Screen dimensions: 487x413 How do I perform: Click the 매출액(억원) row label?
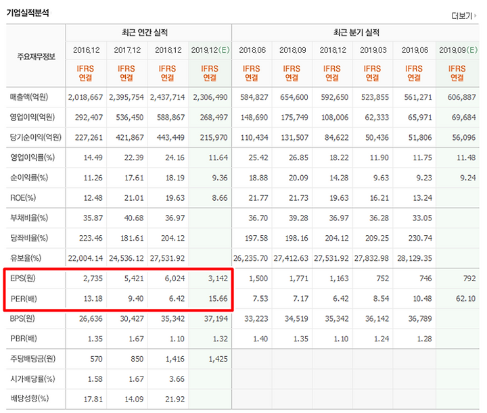[29, 97]
